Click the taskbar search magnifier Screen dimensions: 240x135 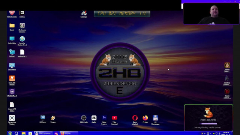[x=16, y=133]
